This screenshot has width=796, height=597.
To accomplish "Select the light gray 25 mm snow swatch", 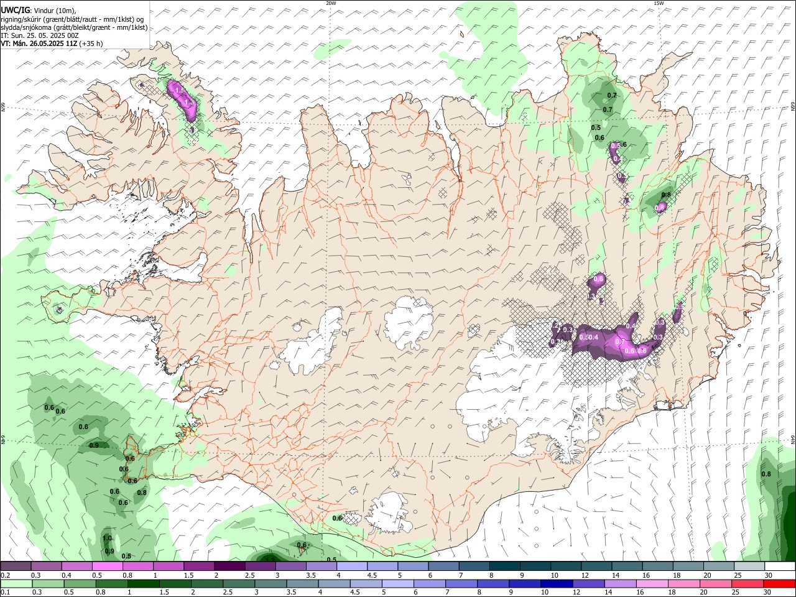I will tap(749, 567).
